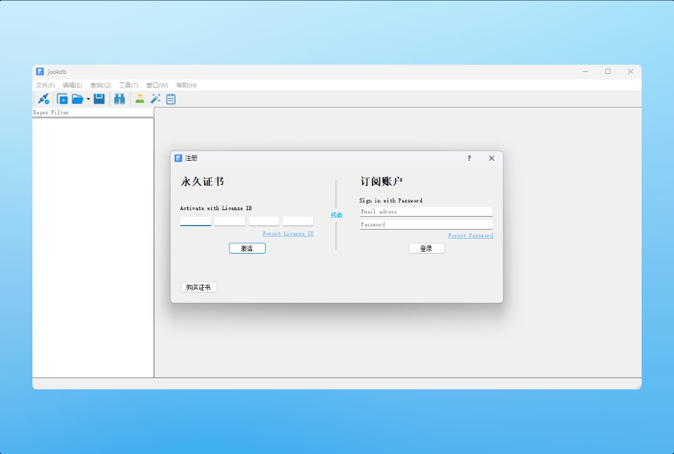Viewport: 674px width, 454px height.
Task: Open the 查询(Q) menu
Action: pyautogui.click(x=99, y=85)
